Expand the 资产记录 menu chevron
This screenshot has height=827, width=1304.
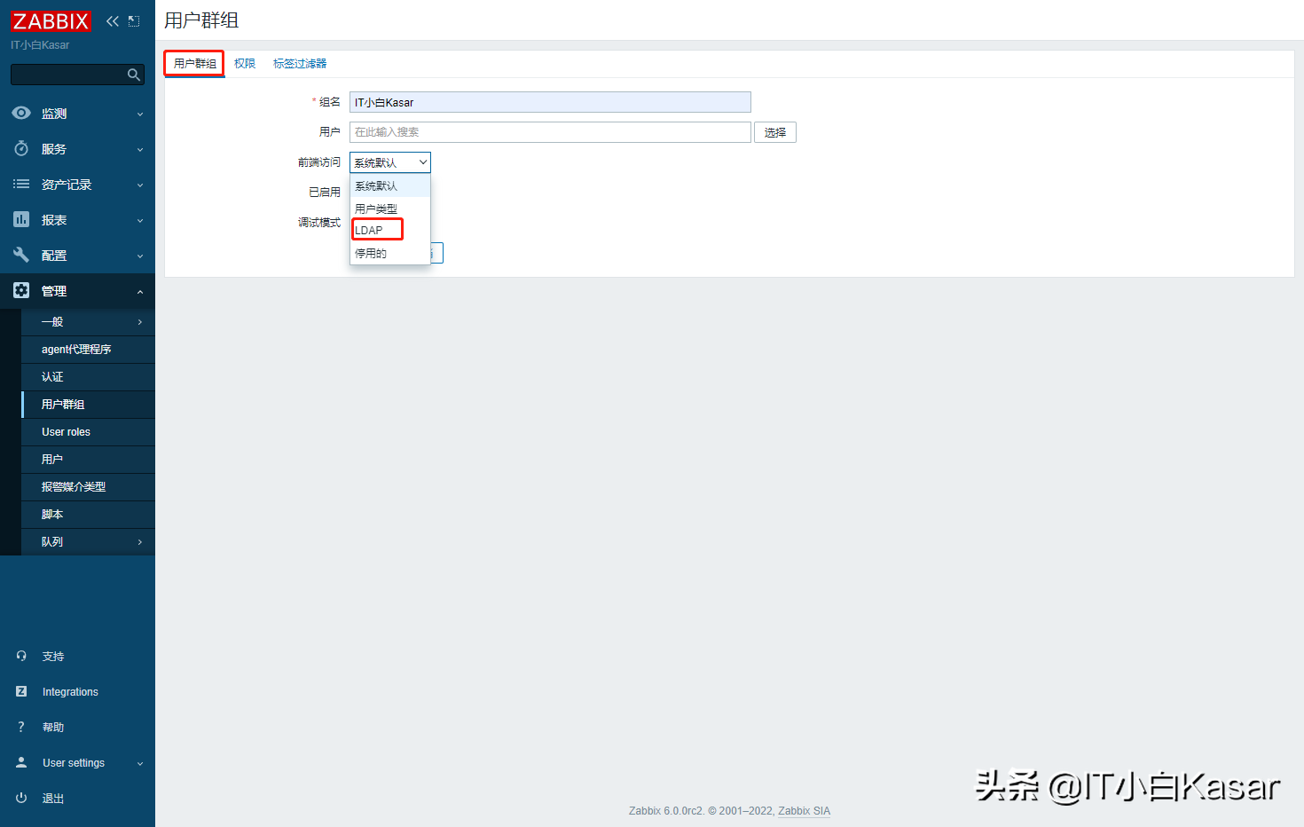(140, 185)
